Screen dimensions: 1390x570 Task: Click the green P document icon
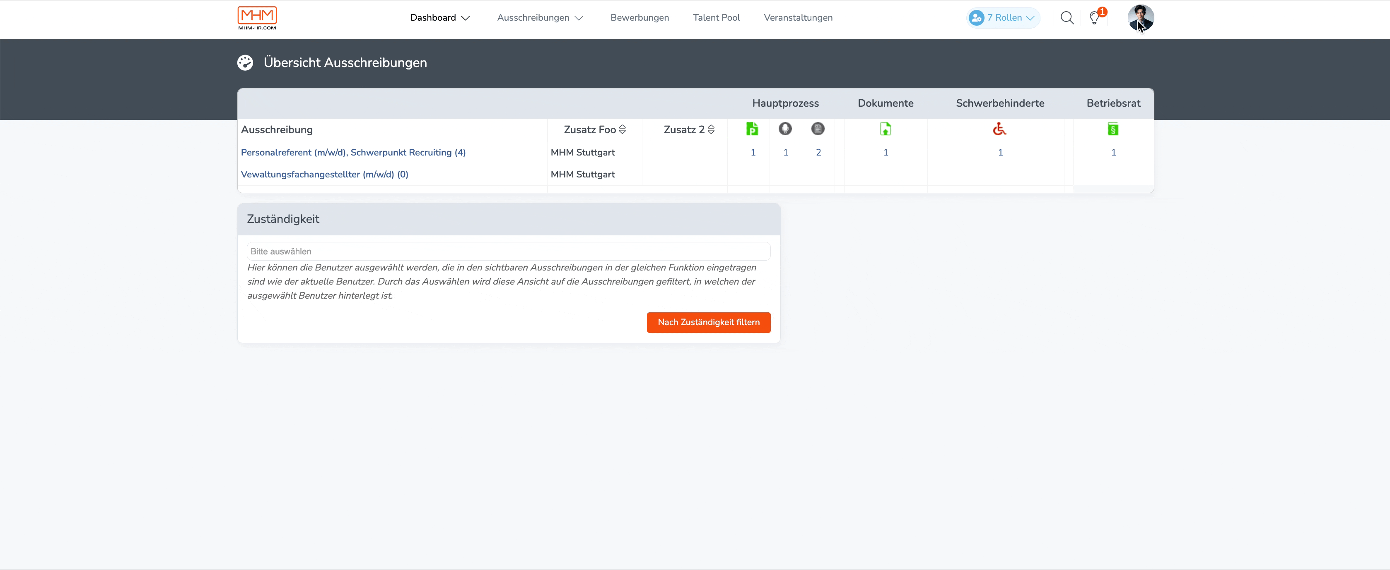coord(752,129)
